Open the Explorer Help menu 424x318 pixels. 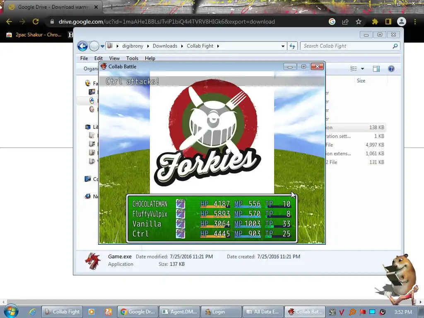pos(150,58)
